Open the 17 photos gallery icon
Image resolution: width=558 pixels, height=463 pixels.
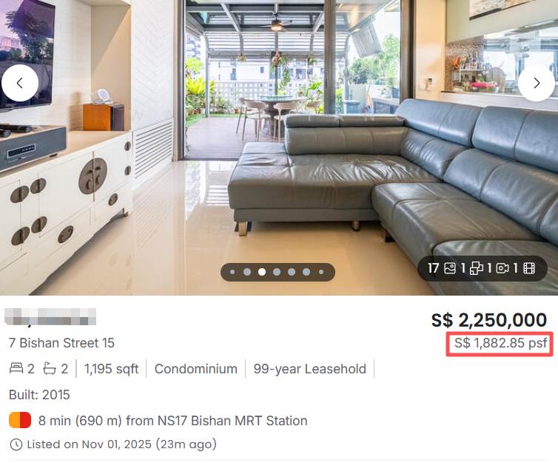pos(449,268)
